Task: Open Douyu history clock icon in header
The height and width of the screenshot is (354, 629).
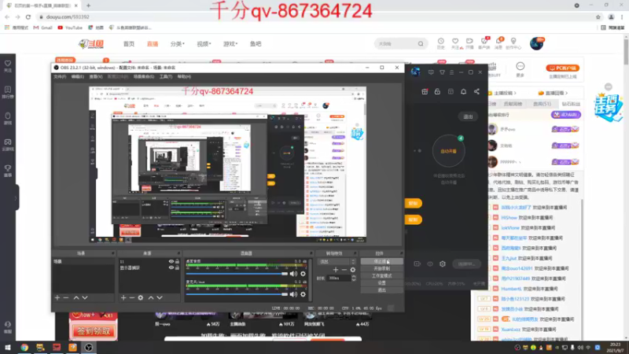Action: [440, 43]
